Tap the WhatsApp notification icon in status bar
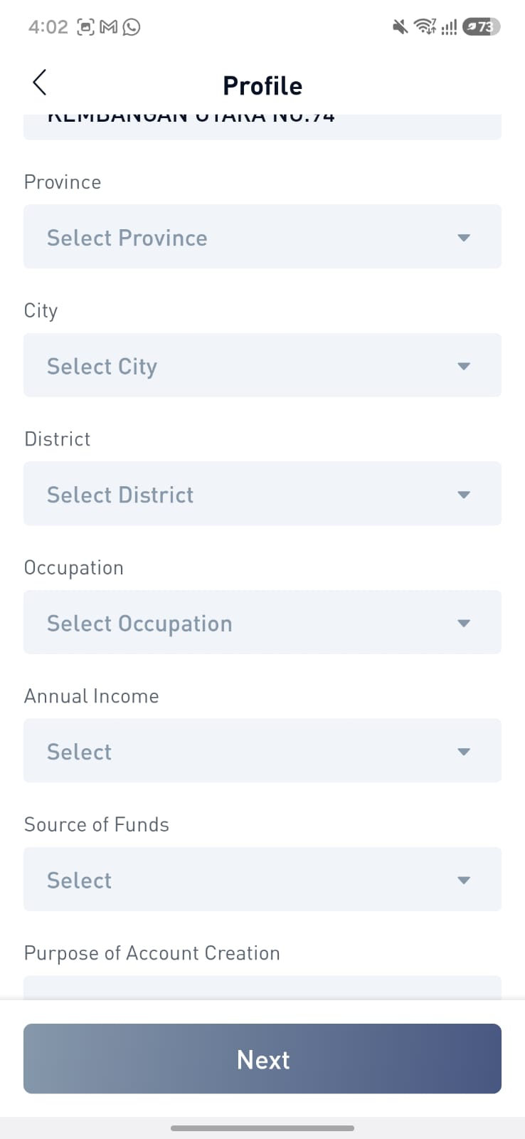Screen dimensions: 525x1139 click(x=132, y=27)
